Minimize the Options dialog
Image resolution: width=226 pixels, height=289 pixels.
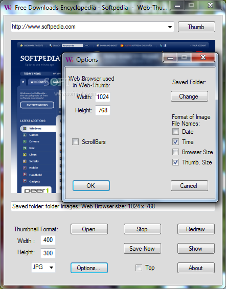170,58
